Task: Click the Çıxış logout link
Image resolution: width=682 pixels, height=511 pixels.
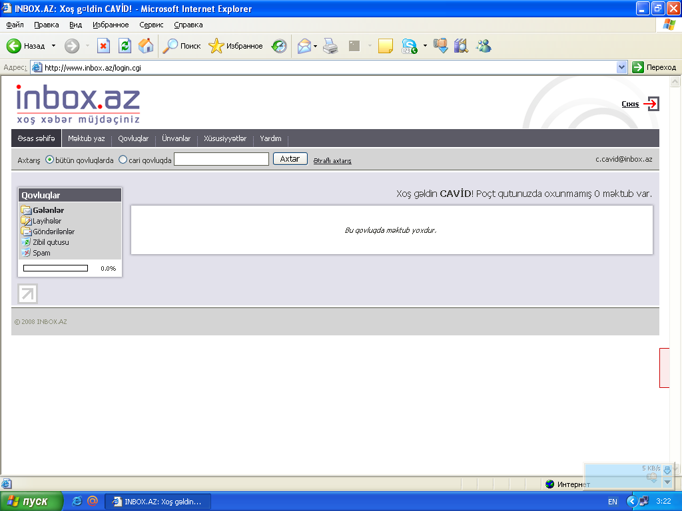Action: (630, 104)
